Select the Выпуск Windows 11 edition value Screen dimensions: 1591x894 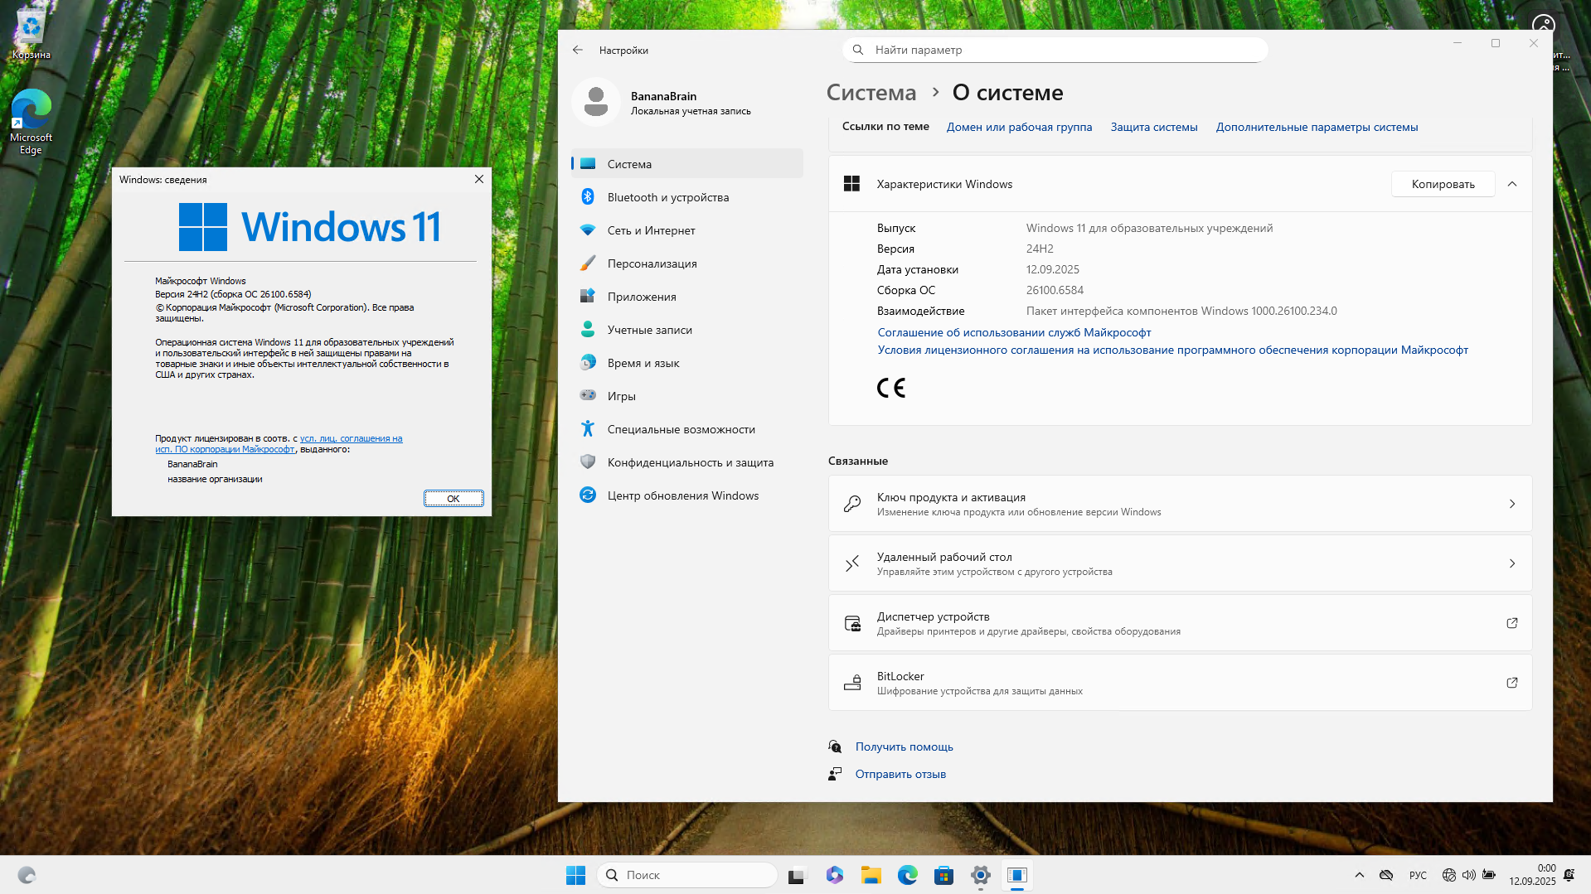(1149, 228)
